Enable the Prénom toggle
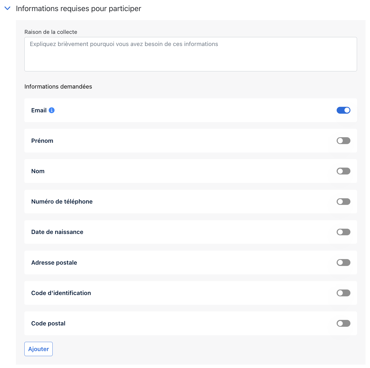The image size is (370, 368). [343, 141]
